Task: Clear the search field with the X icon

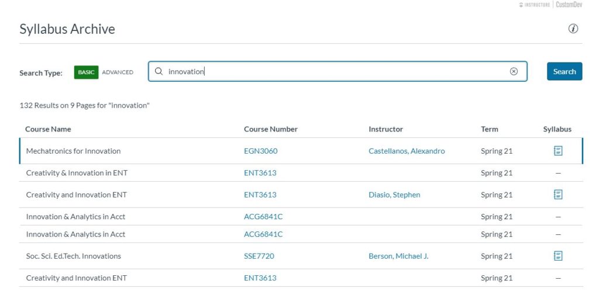Action: coord(514,71)
